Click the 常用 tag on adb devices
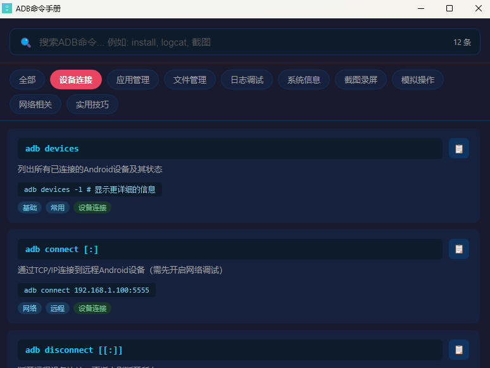The image size is (490, 368). 58,208
